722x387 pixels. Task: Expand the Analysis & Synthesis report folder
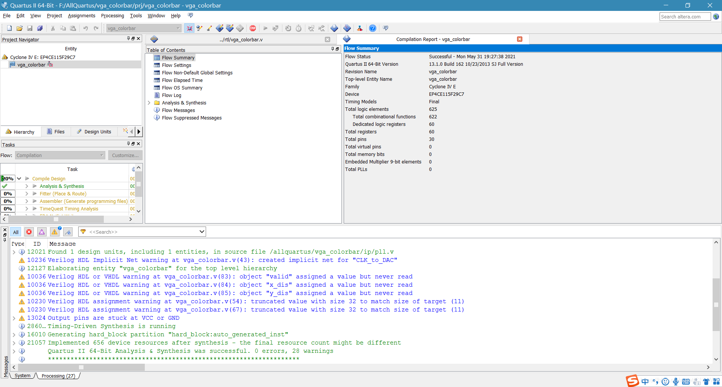(x=149, y=103)
